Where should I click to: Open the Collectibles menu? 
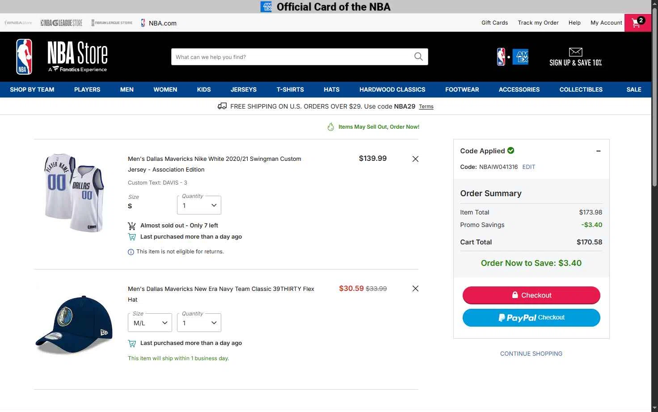(581, 89)
